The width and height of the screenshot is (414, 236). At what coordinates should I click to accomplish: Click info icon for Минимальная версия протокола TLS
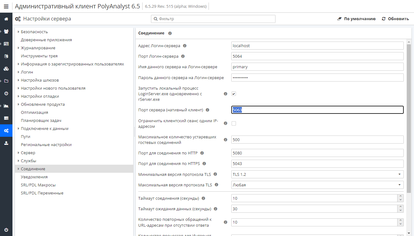pyautogui.click(x=215, y=174)
